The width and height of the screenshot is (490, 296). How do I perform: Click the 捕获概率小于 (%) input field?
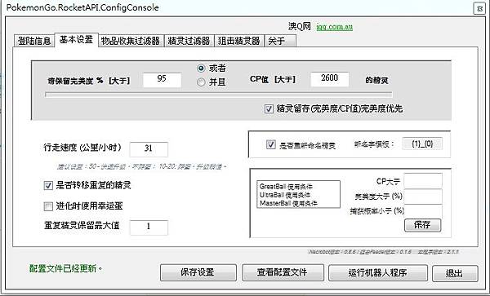pos(423,211)
